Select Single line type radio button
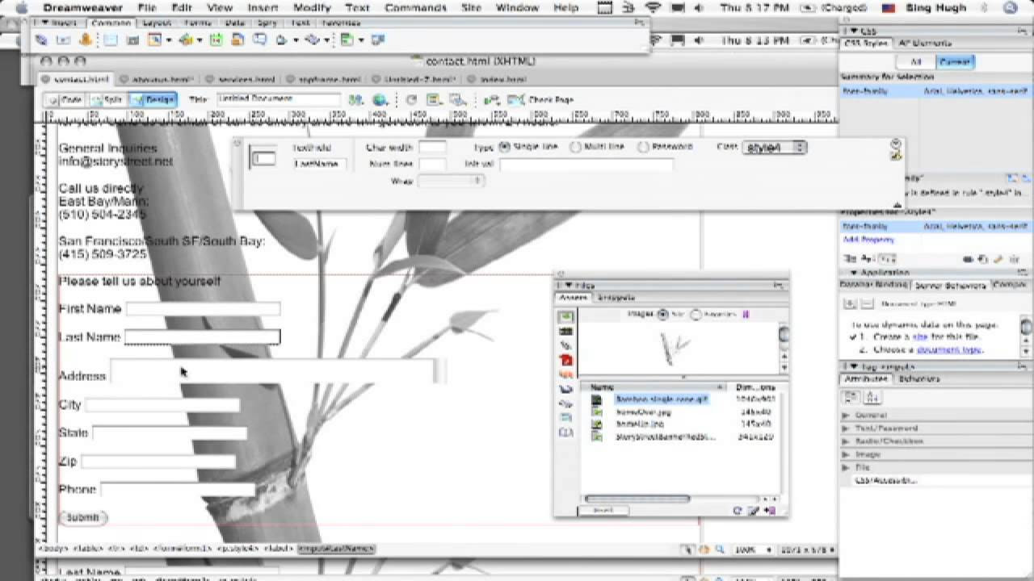Image resolution: width=1034 pixels, height=581 pixels. point(505,147)
